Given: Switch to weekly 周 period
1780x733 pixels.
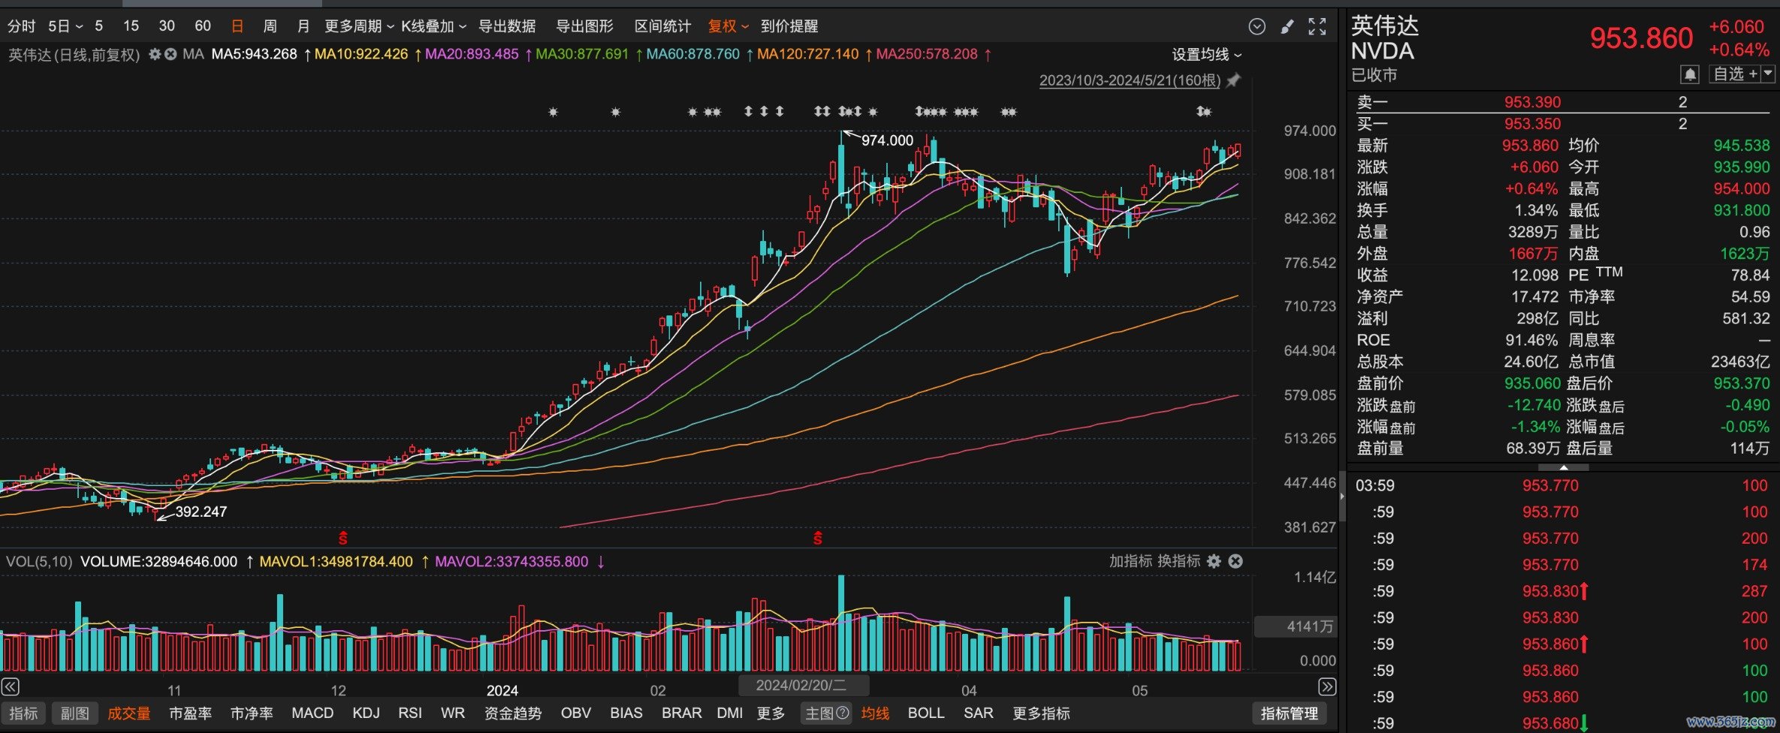Looking at the screenshot, I should click(270, 26).
